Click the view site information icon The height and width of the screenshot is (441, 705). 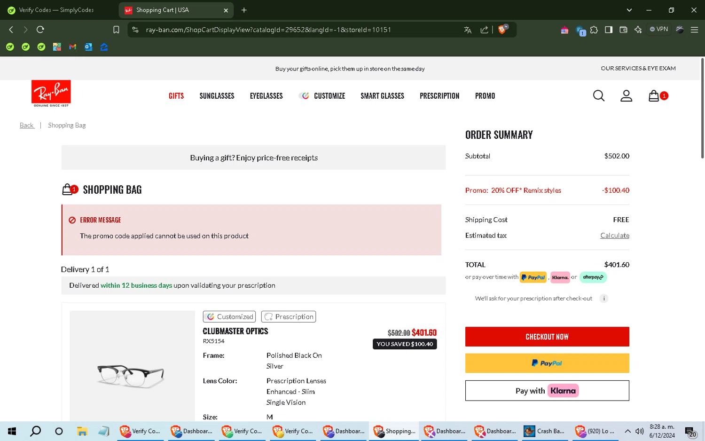point(135,30)
